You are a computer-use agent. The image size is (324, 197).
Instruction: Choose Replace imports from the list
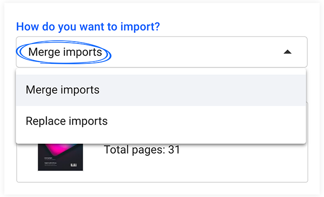click(x=161, y=121)
